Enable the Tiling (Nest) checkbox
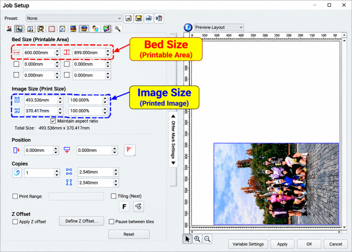 pos(113,196)
